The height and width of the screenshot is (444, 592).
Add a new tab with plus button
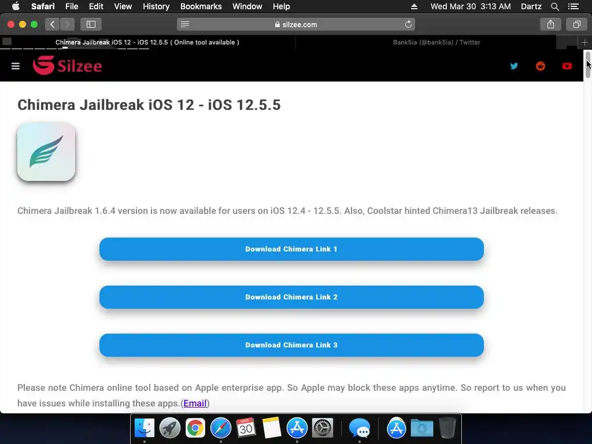pyautogui.click(x=584, y=42)
